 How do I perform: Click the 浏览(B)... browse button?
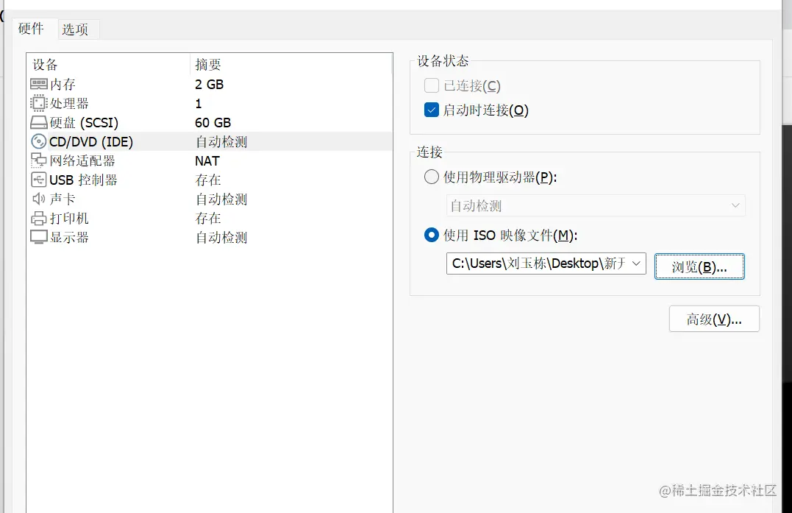pyautogui.click(x=699, y=266)
